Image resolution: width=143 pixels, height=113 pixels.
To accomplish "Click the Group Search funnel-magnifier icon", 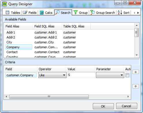I will tap(93, 12).
